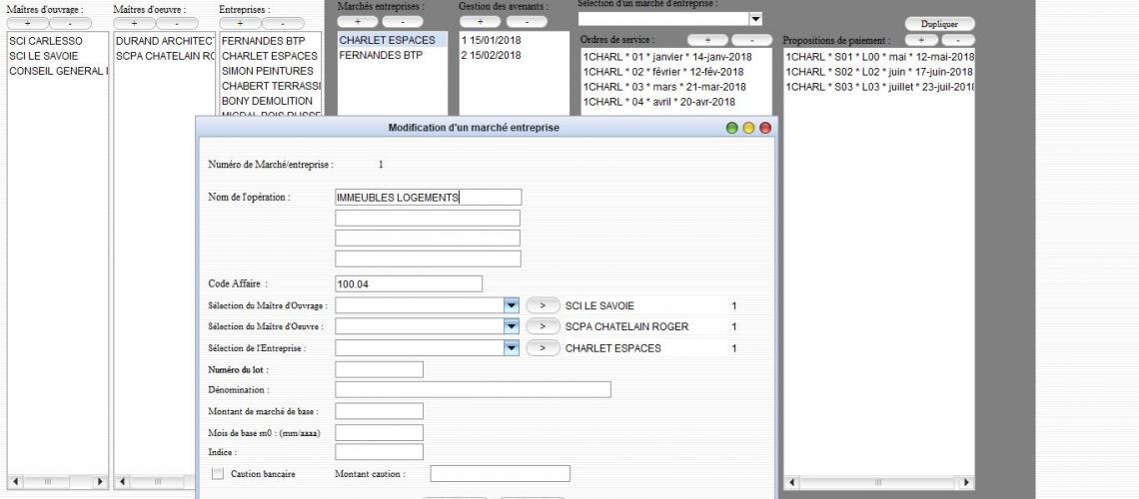
Task: Click left scroll arrow of Maîtres d'ouvrage list
Action: point(15,482)
